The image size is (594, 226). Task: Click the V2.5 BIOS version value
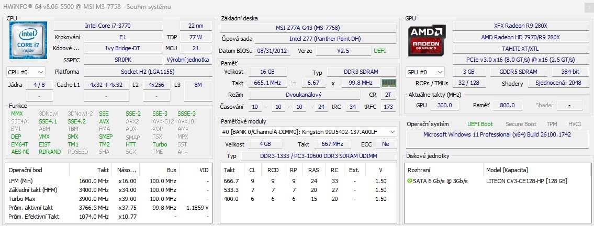(x=343, y=51)
